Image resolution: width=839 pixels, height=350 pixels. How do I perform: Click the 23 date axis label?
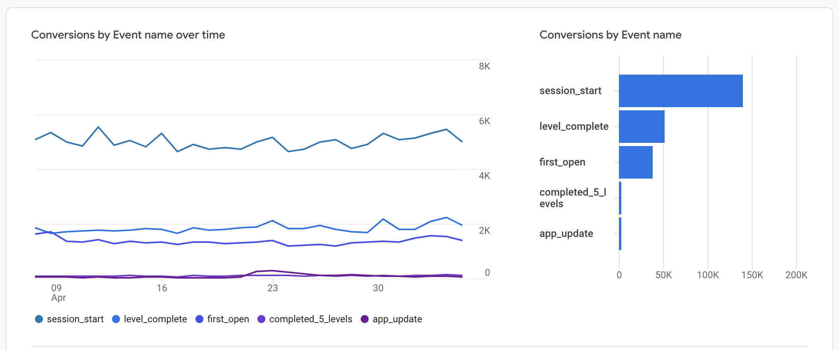[x=273, y=288]
